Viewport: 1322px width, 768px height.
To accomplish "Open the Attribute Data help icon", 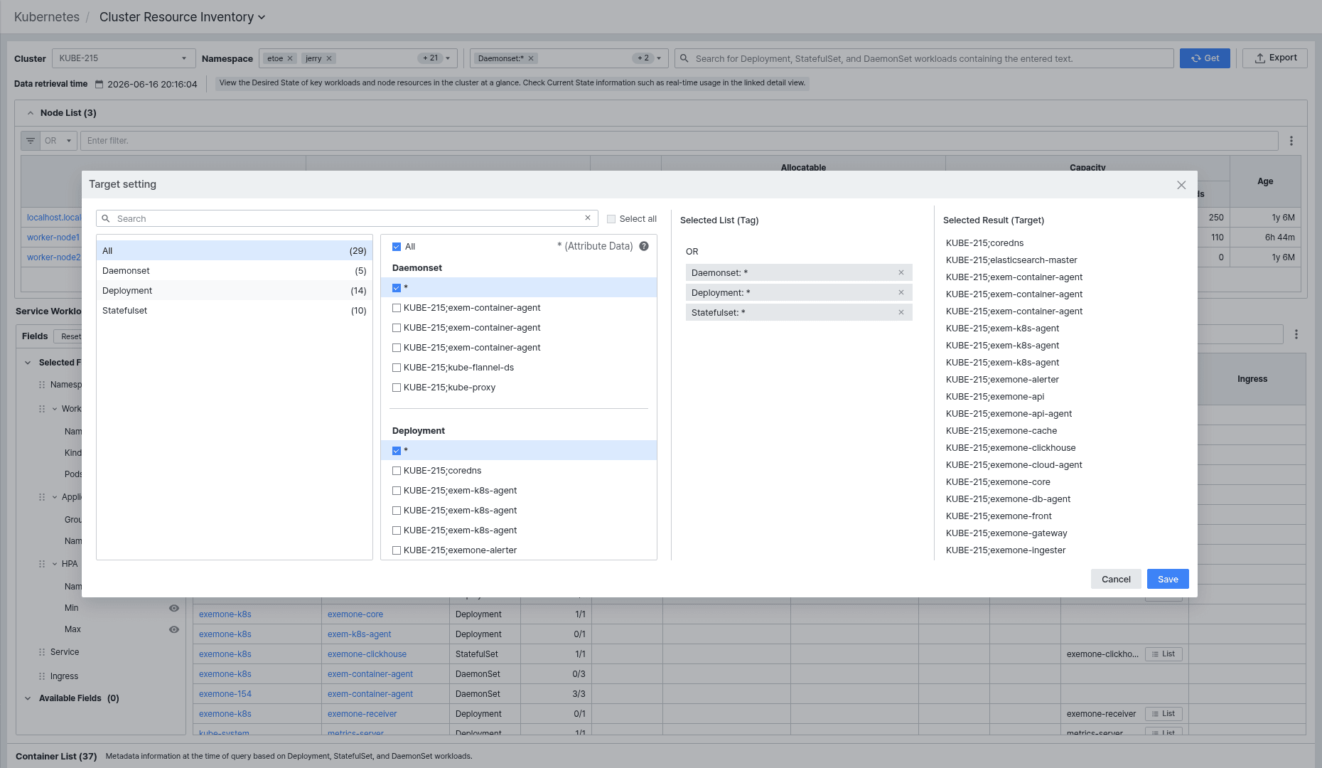I will point(644,246).
